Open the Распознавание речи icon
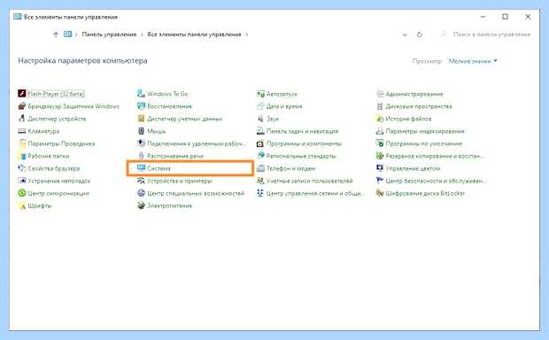Screen dimensions: 549x340 click(x=141, y=156)
